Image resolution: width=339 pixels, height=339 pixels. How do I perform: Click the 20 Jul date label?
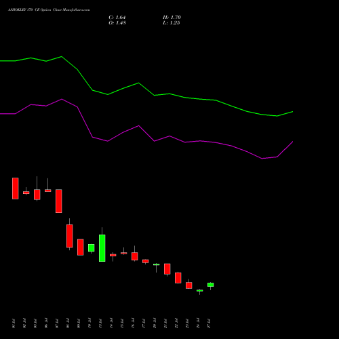pos(155,323)
